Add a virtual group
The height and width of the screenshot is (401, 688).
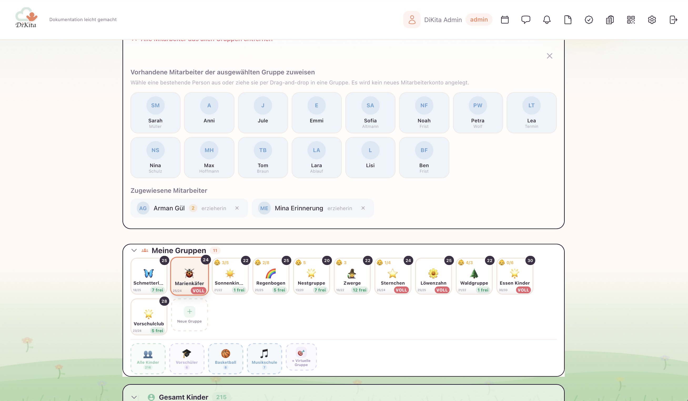(301, 357)
